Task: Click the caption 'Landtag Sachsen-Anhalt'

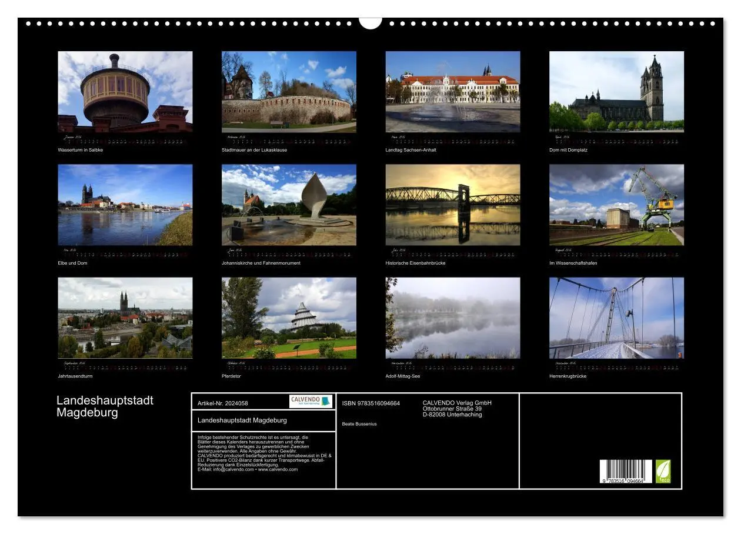Action: point(411,150)
